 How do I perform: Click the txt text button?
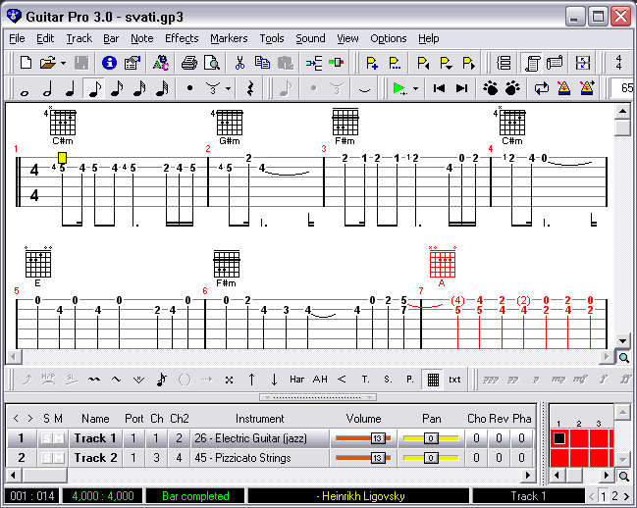point(454,380)
